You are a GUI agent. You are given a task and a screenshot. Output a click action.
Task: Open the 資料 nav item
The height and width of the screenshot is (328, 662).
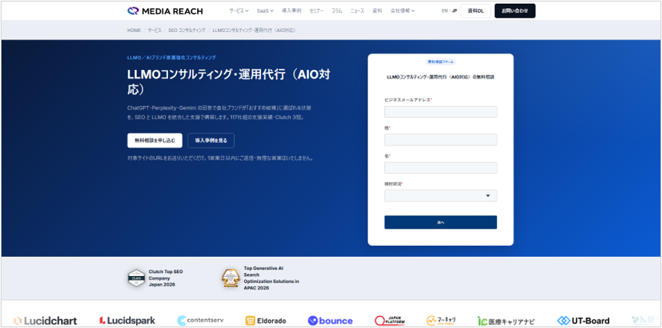[377, 11]
